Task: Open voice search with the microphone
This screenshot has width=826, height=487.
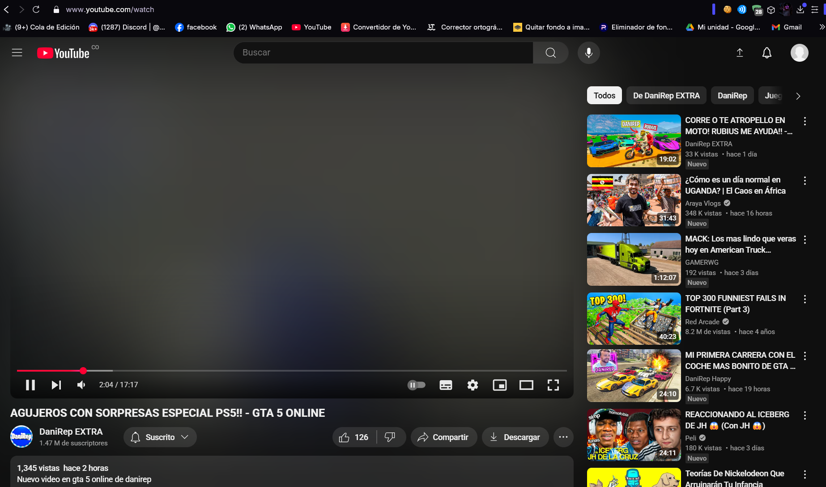Action: pos(588,52)
